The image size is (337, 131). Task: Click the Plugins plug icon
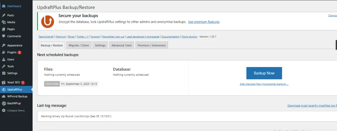click(3, 52)
